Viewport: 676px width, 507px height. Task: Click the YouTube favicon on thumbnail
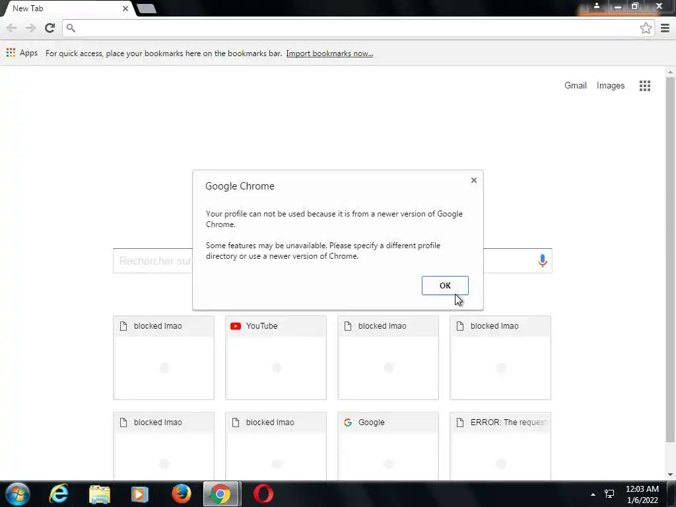pos(236,326)
